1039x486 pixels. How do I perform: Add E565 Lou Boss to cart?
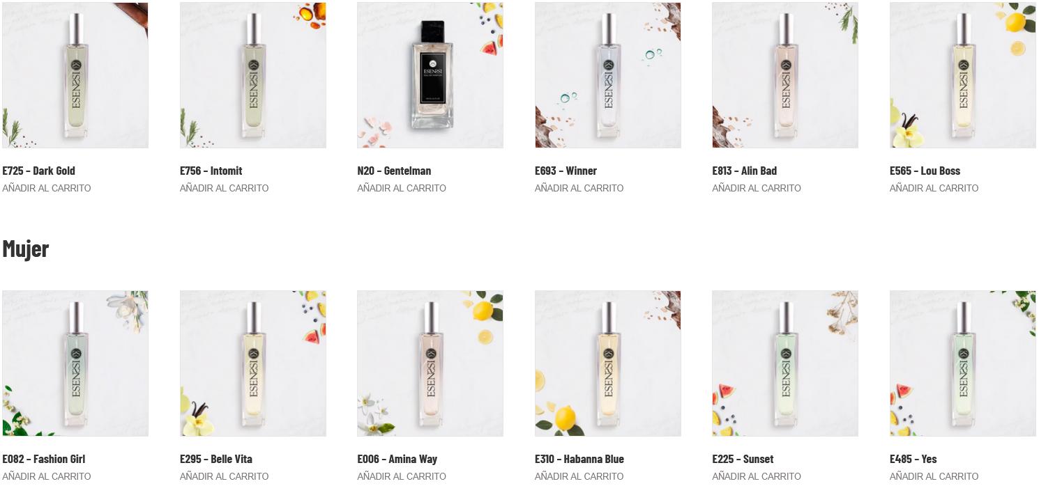click(934, 188)
